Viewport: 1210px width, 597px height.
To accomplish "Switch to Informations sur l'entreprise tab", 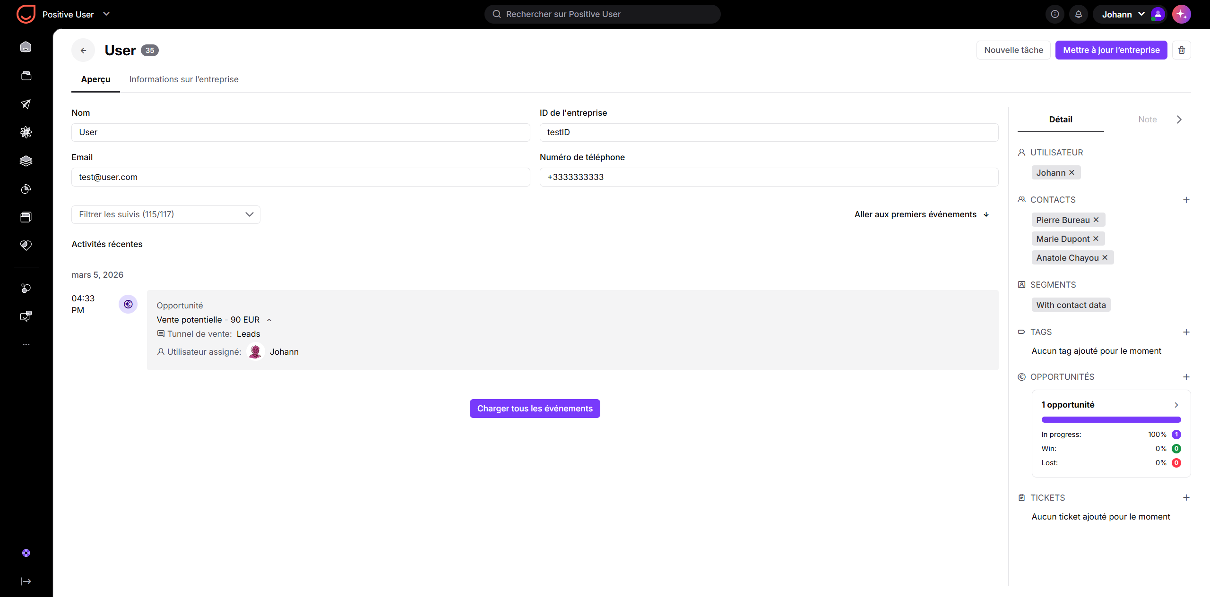I will (x=184, y=79).
